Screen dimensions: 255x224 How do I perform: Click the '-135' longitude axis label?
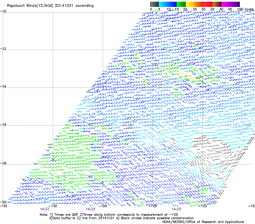point(3,206)
